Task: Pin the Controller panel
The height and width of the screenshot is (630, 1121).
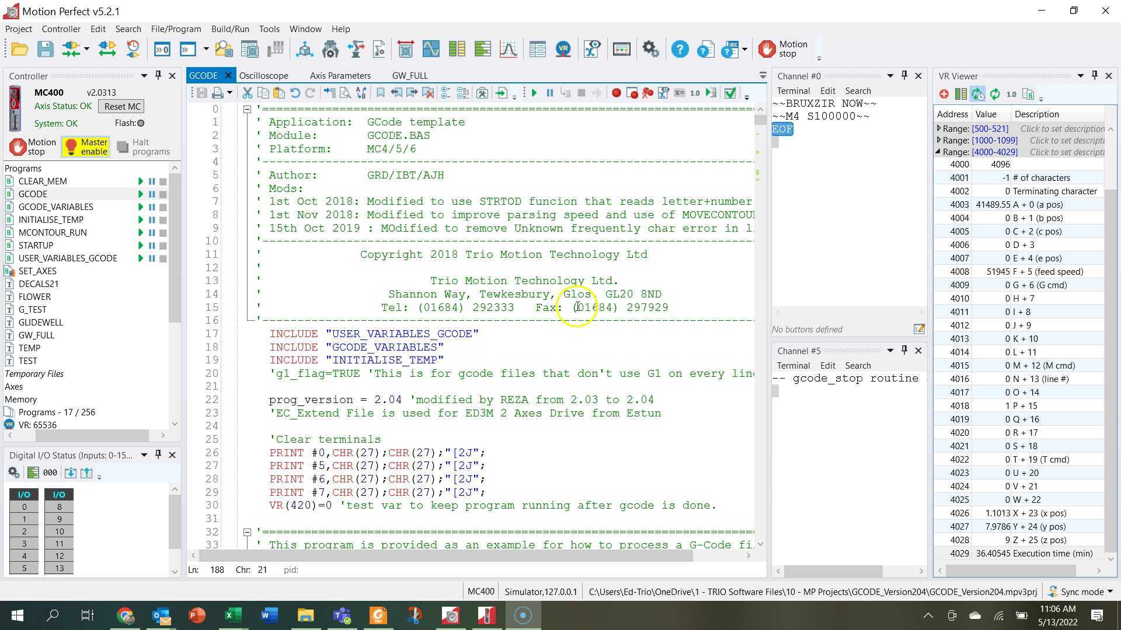Action: click(158, 75)
